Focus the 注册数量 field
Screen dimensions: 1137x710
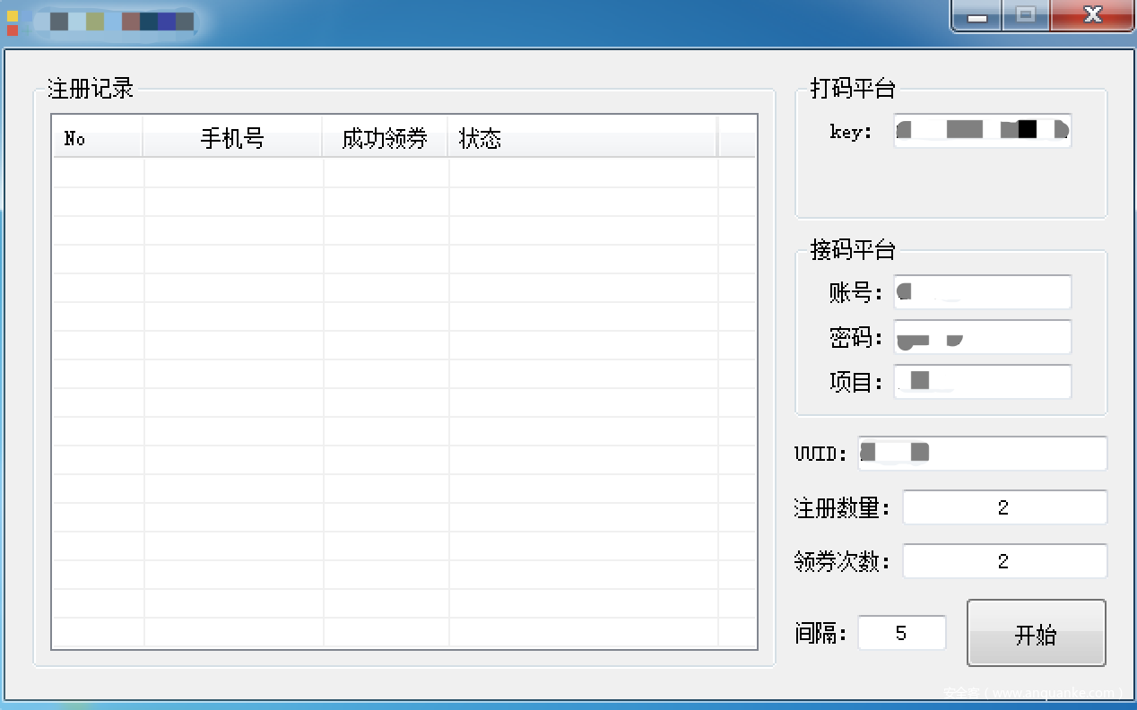(x=1003, y=507)
